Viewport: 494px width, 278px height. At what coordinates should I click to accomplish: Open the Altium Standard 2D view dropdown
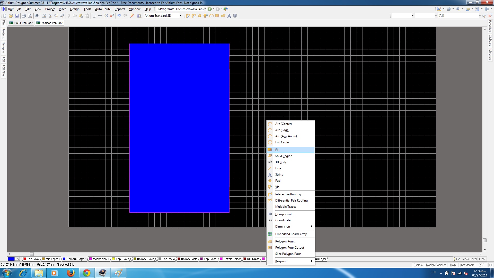(180, 16)
